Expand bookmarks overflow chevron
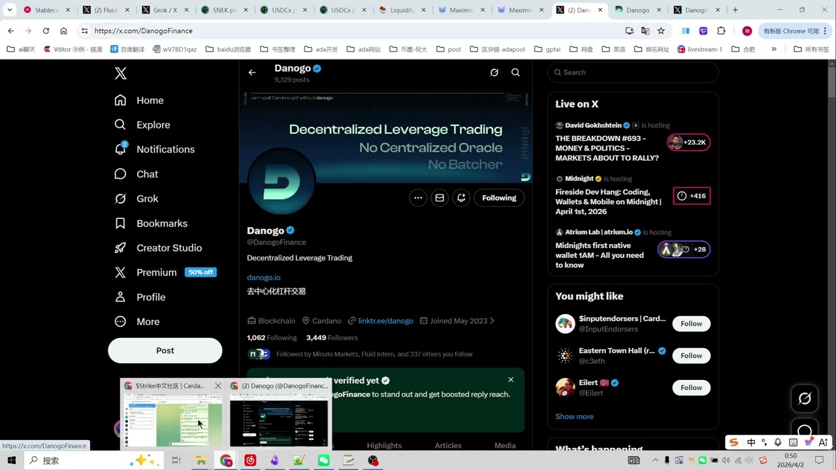This screenshot has width=836, height=470. pyautogui.click(x=774, y=49)
